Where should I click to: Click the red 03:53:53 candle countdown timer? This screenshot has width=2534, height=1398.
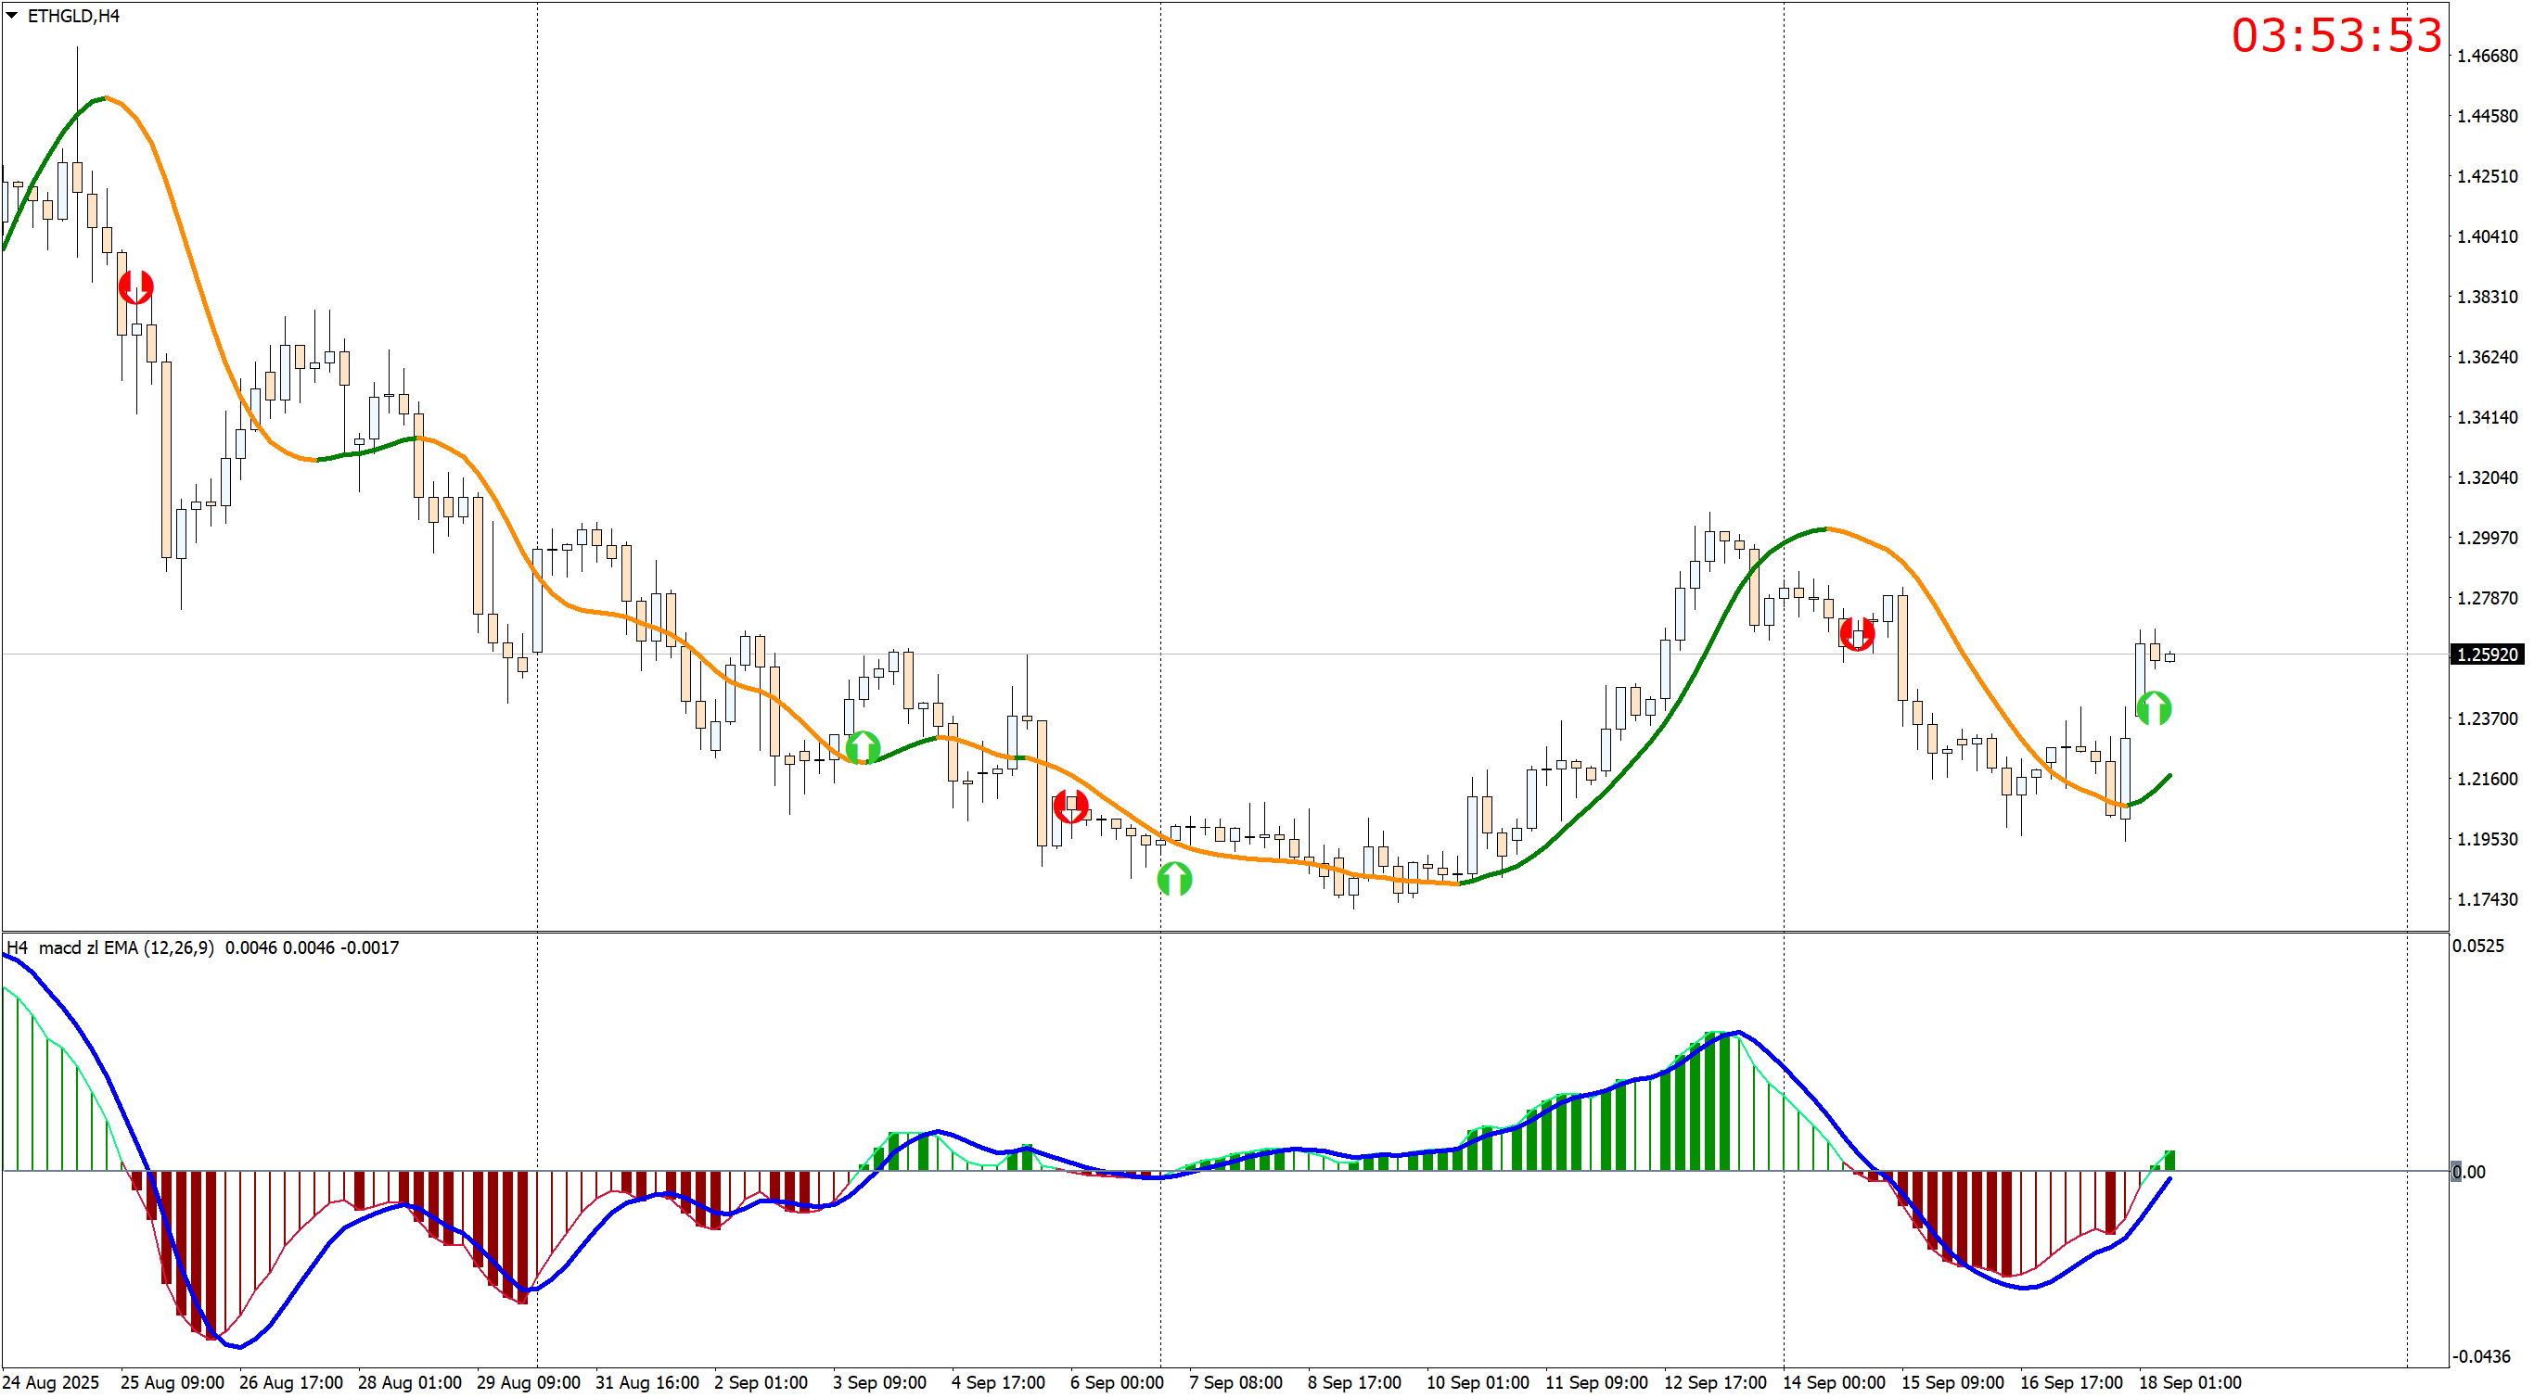2336,36
